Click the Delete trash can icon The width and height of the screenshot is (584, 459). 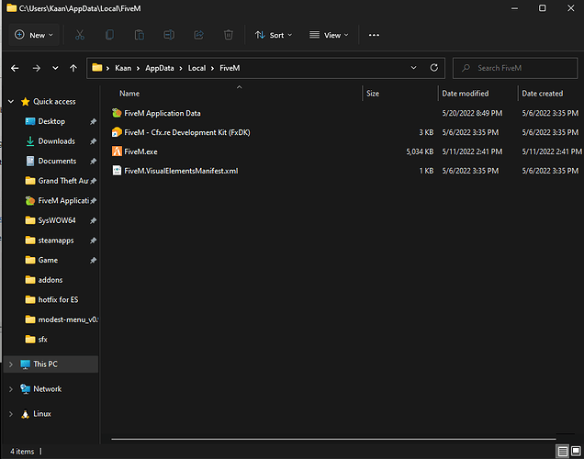229,35
